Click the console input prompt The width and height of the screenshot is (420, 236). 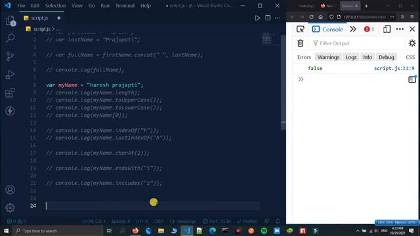tap(354, 79)
